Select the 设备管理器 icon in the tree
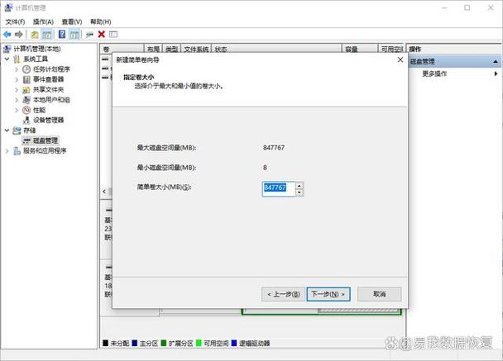Image resolution: width=503 pixels, height=361 pixels. pyautogui.click(x=26, y=120)
